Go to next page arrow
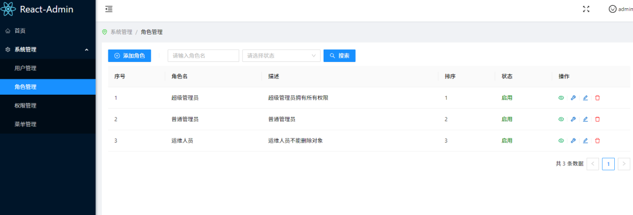The width and height of the screenshot is (633, 215). pos(624,164)
